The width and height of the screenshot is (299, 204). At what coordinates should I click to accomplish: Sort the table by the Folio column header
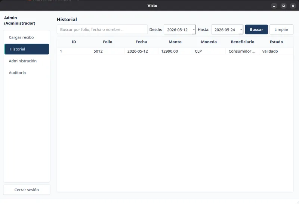(x=108, y=42)
